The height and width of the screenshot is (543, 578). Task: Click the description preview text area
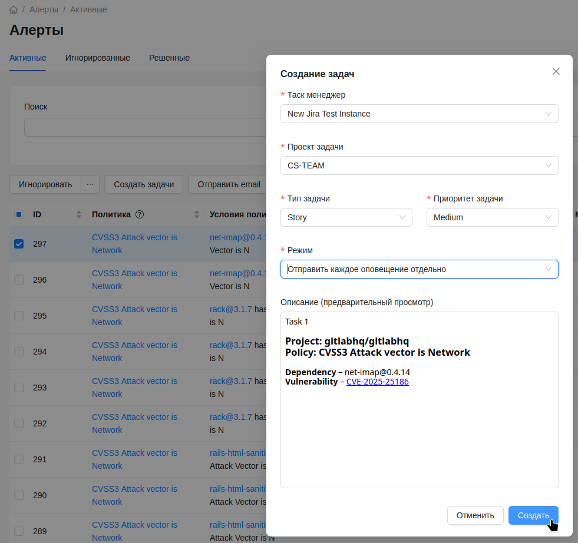419,400
